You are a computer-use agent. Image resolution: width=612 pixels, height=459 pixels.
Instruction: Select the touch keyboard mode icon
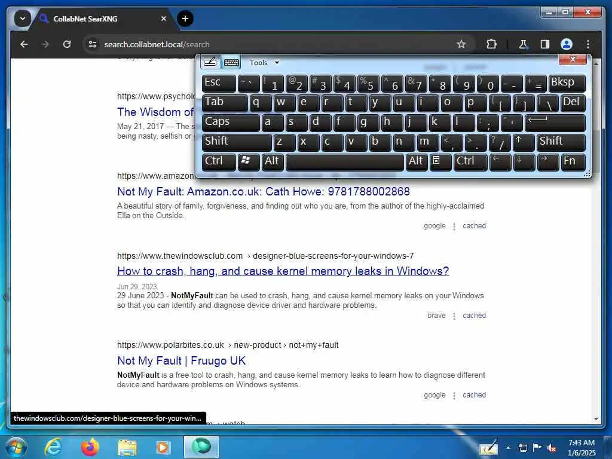(231, 62)
